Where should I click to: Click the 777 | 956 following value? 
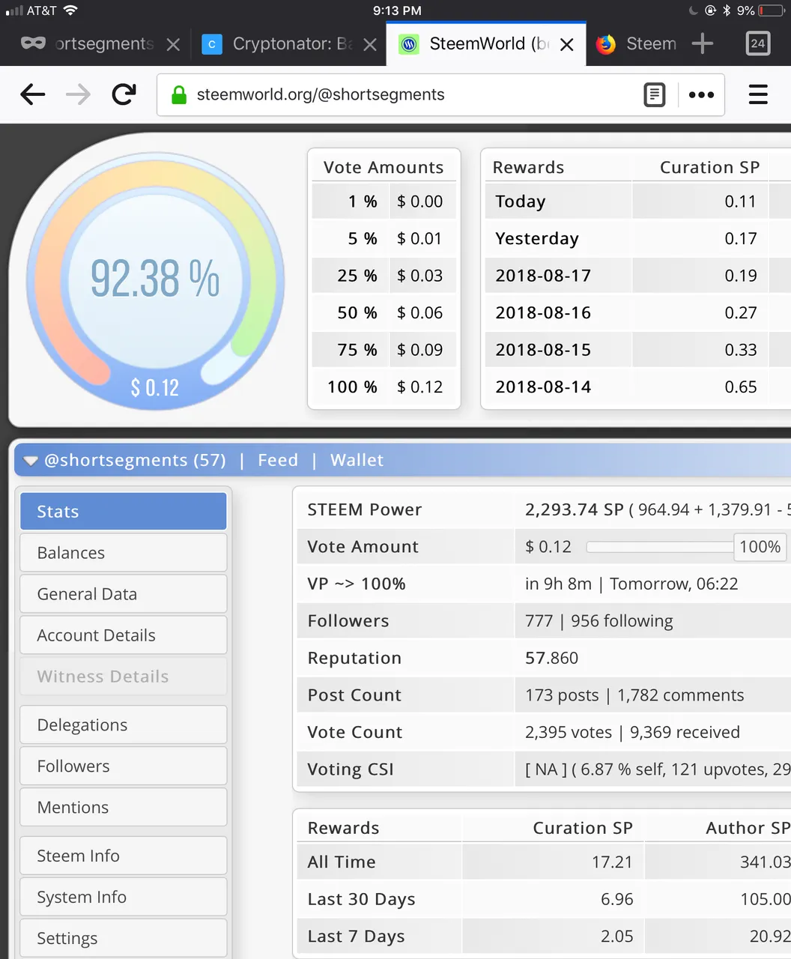point(599,621)
